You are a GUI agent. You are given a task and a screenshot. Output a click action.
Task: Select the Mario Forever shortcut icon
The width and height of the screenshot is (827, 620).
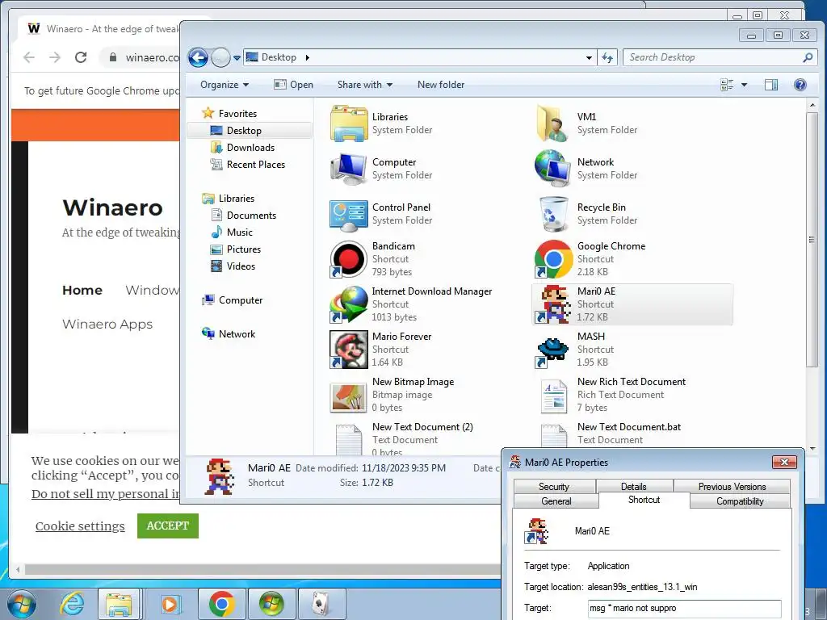[x=349, y=350]
